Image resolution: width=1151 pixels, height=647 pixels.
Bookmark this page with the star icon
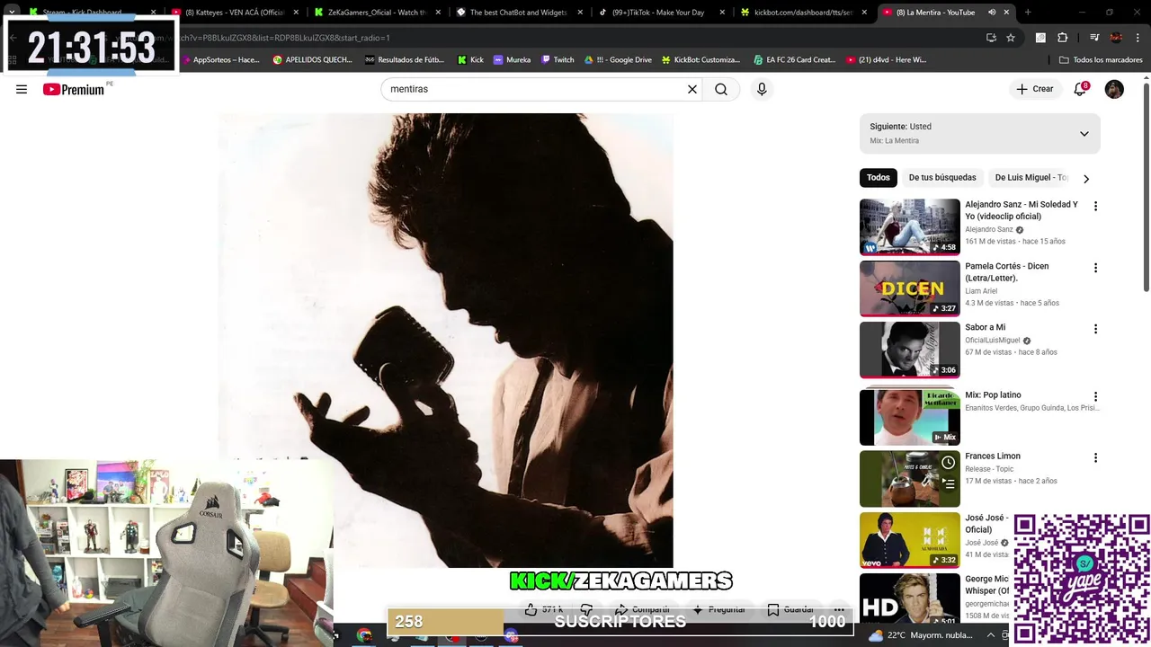[x=1011, y=38]
